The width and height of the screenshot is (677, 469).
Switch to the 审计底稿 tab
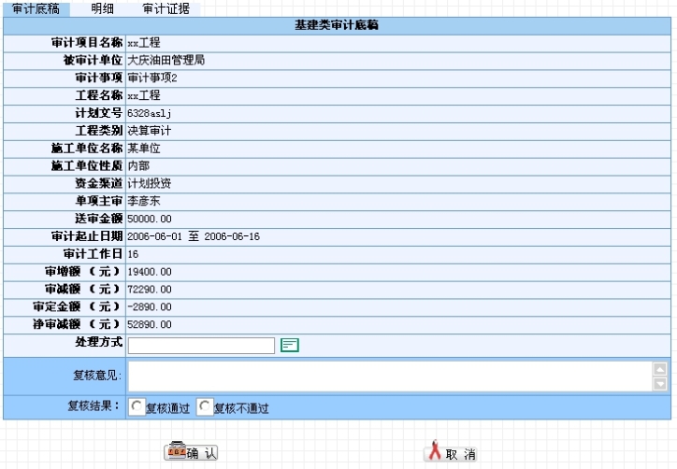[36, 8]
